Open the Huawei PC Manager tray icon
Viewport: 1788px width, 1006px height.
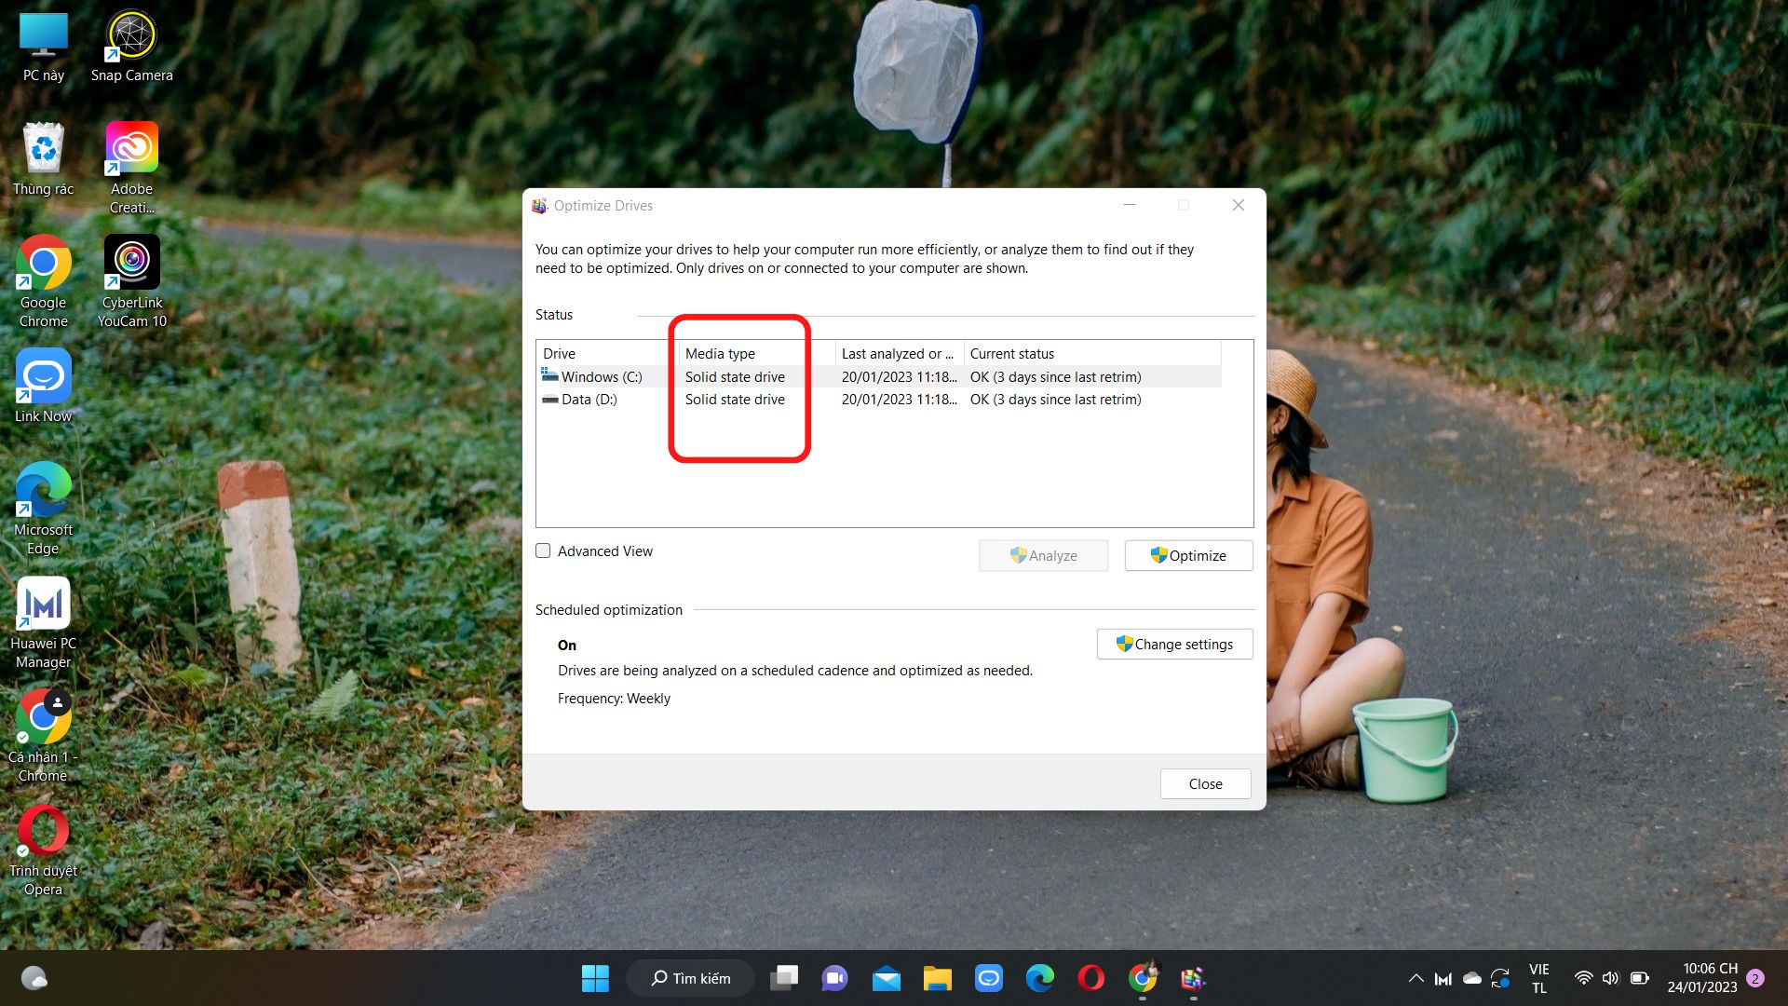1443,978
